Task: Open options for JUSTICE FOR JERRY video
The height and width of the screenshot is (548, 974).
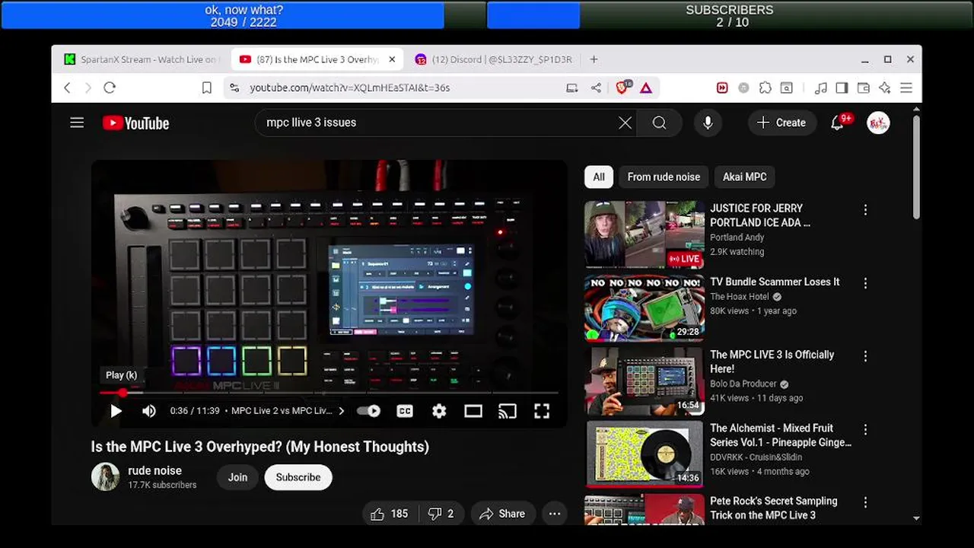Action: coord(865,209)
